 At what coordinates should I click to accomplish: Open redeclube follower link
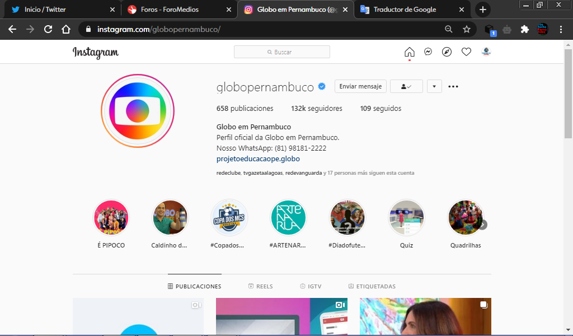(228, 173)
